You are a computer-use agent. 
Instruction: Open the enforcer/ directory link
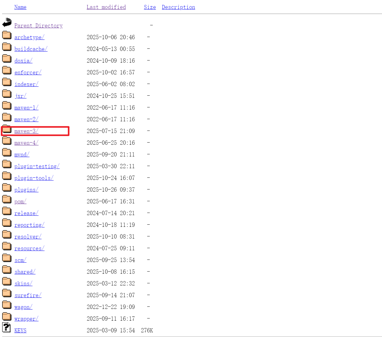coord(28,73)
